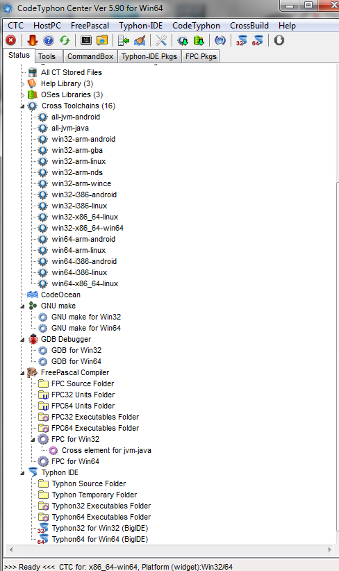Switch to the FPC Pkgs tab

[x=201, y=56]
